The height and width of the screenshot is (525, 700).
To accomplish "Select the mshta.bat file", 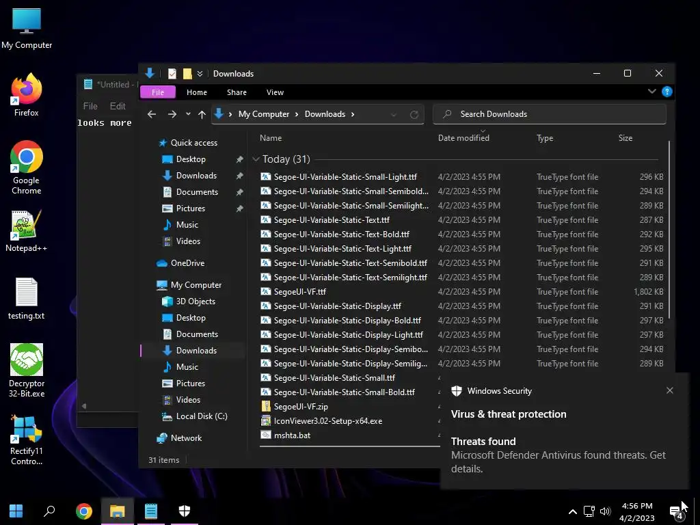I will click(293, 435).
